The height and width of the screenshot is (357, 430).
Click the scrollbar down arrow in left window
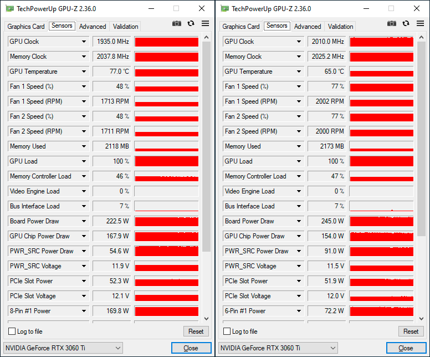[207, 319]
